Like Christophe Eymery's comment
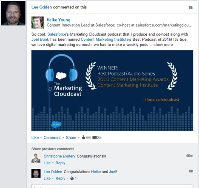The image size is (199, 188). click(x=47, y=163)
